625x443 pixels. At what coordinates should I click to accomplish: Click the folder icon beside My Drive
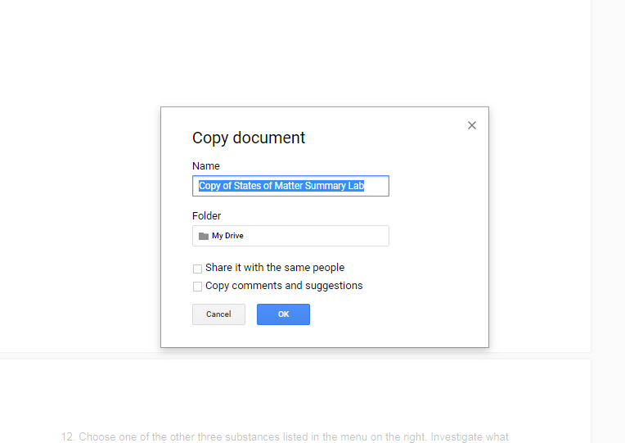(204, 236)
